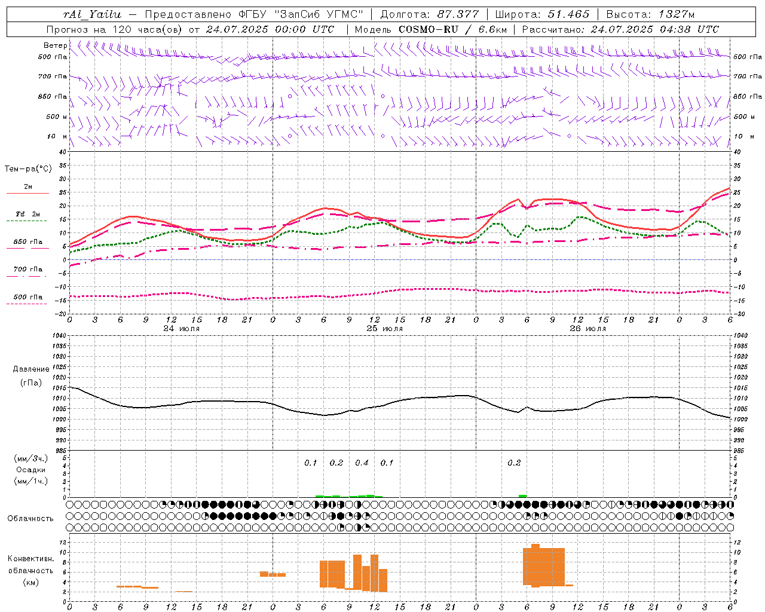Select the (км) unit label
765x612 pixels.
point(30,583)
